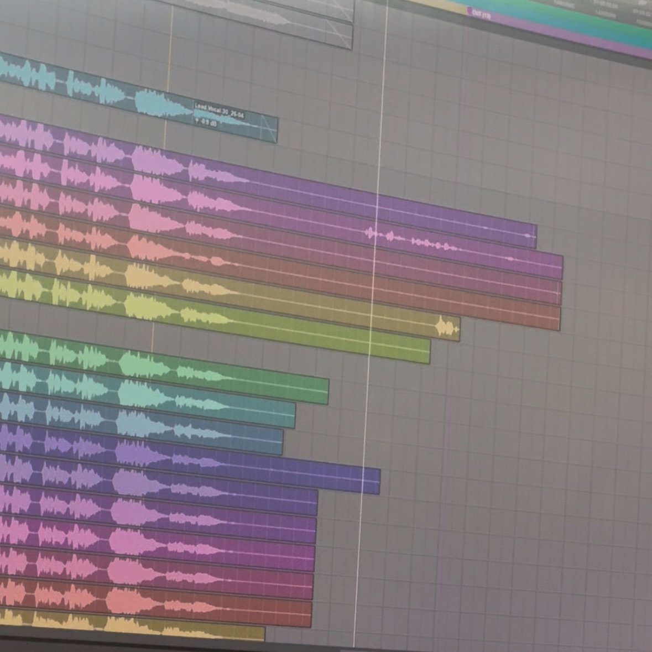Viewport: 652px width, 652px height.
Task: Click the short waveform ending the yellow clip
Action: coord(446,328)
